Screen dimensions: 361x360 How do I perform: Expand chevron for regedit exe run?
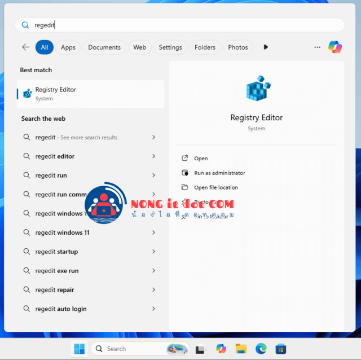click(x=153, y=271)
